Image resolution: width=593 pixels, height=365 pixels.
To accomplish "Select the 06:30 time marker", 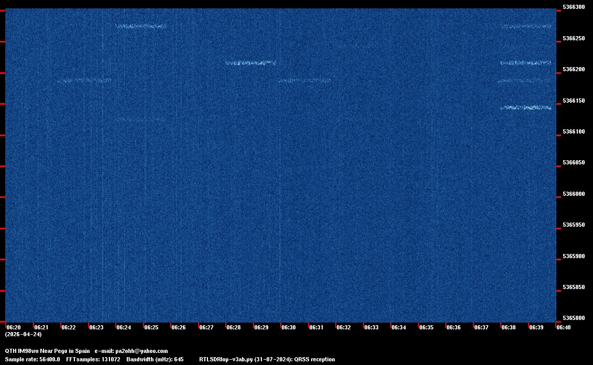I will 289,327.
